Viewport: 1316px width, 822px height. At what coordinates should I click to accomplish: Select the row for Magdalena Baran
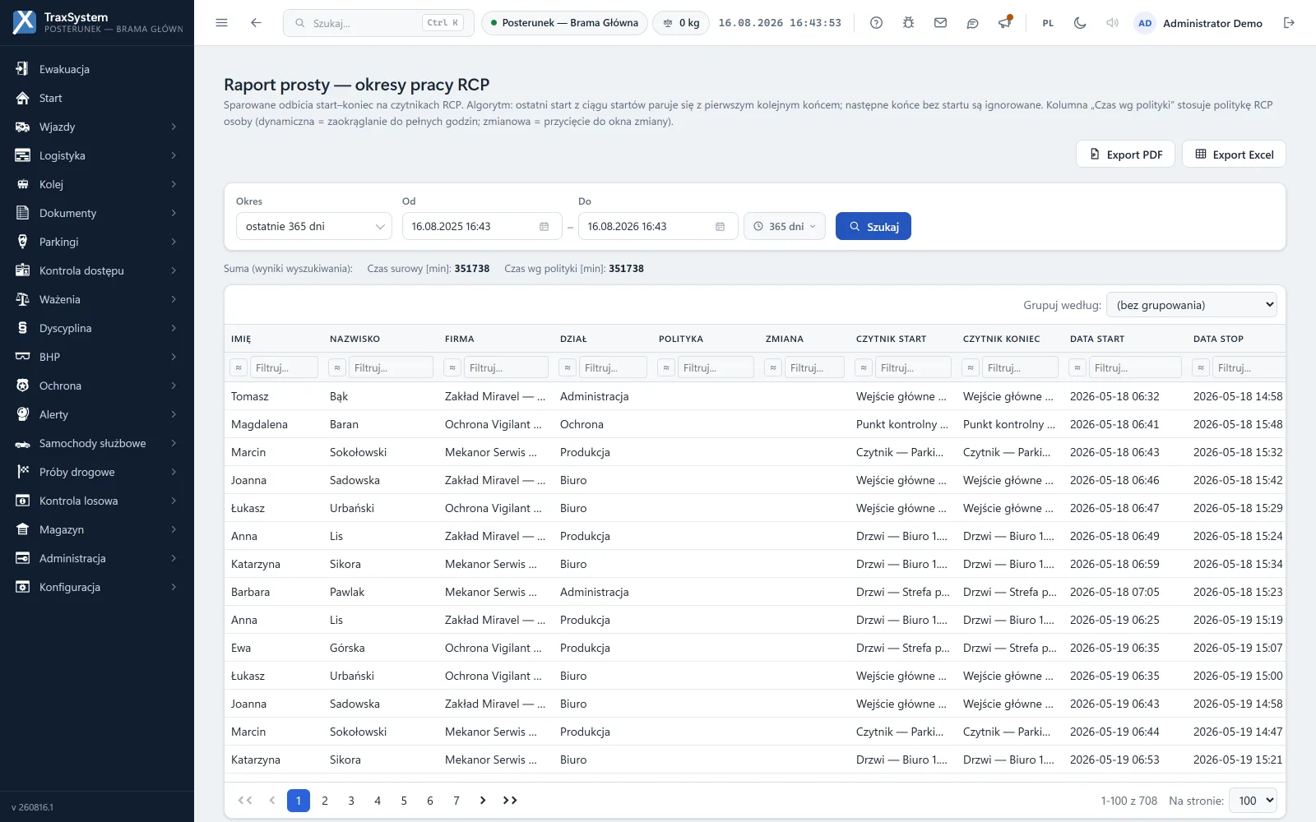coord(754,424)
